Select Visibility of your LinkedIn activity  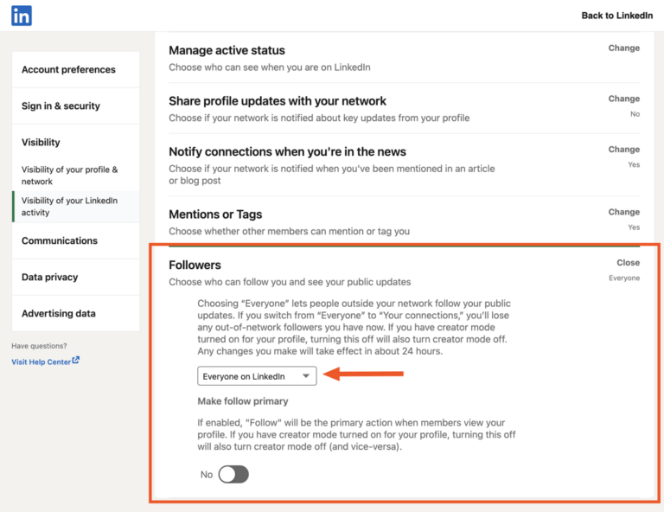point(69,206)
